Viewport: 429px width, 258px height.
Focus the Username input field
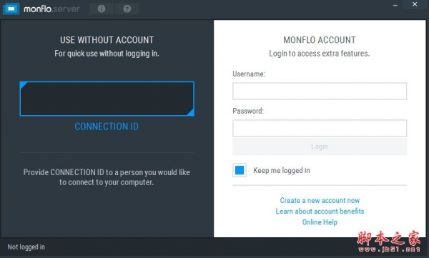pyautogui.click(x=320, y=91)
